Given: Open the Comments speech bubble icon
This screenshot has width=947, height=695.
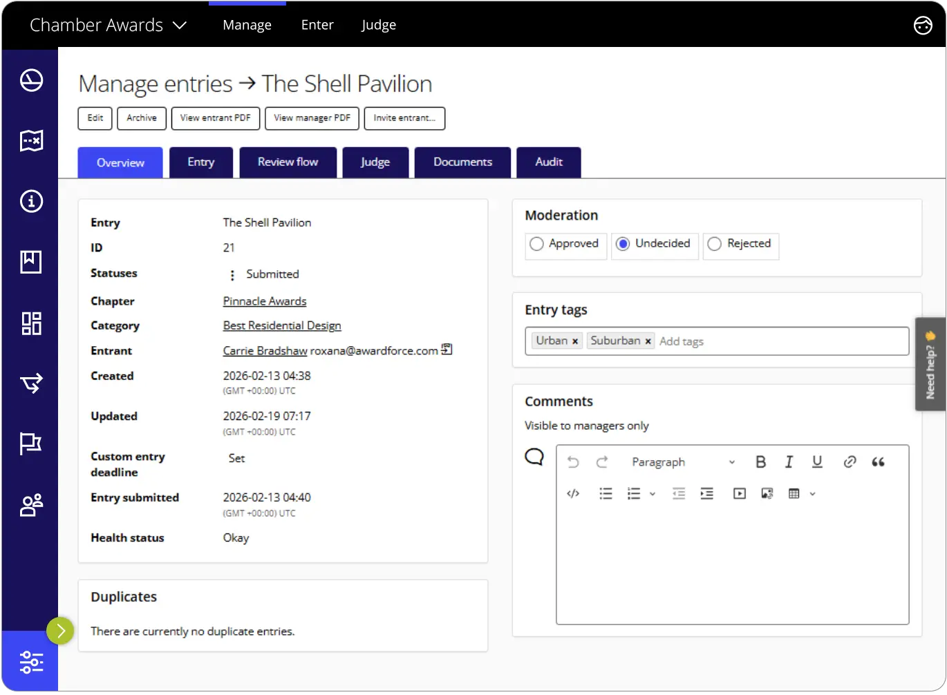Looking at the screenshot, I should pos(534,457).
